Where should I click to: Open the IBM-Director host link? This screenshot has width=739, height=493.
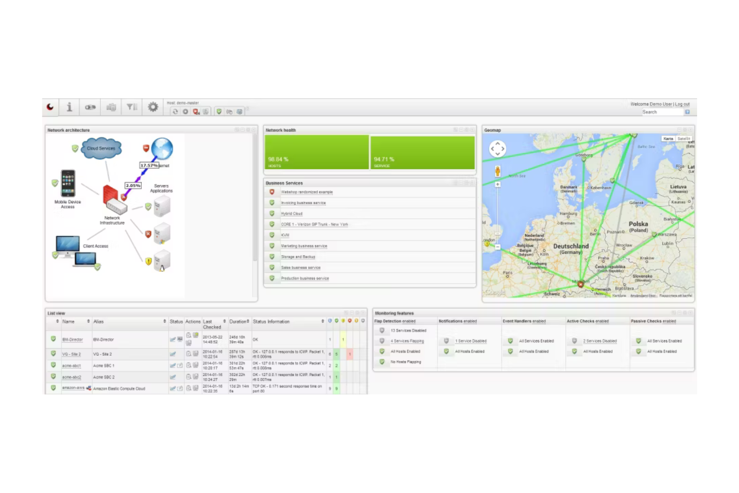pos(72,340)
